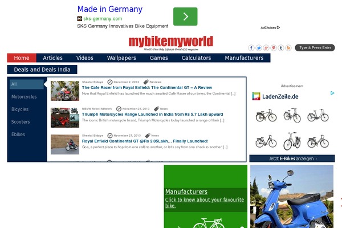Open the Videos menu
This screenshot has width=342, height=228.
[84, 58]
